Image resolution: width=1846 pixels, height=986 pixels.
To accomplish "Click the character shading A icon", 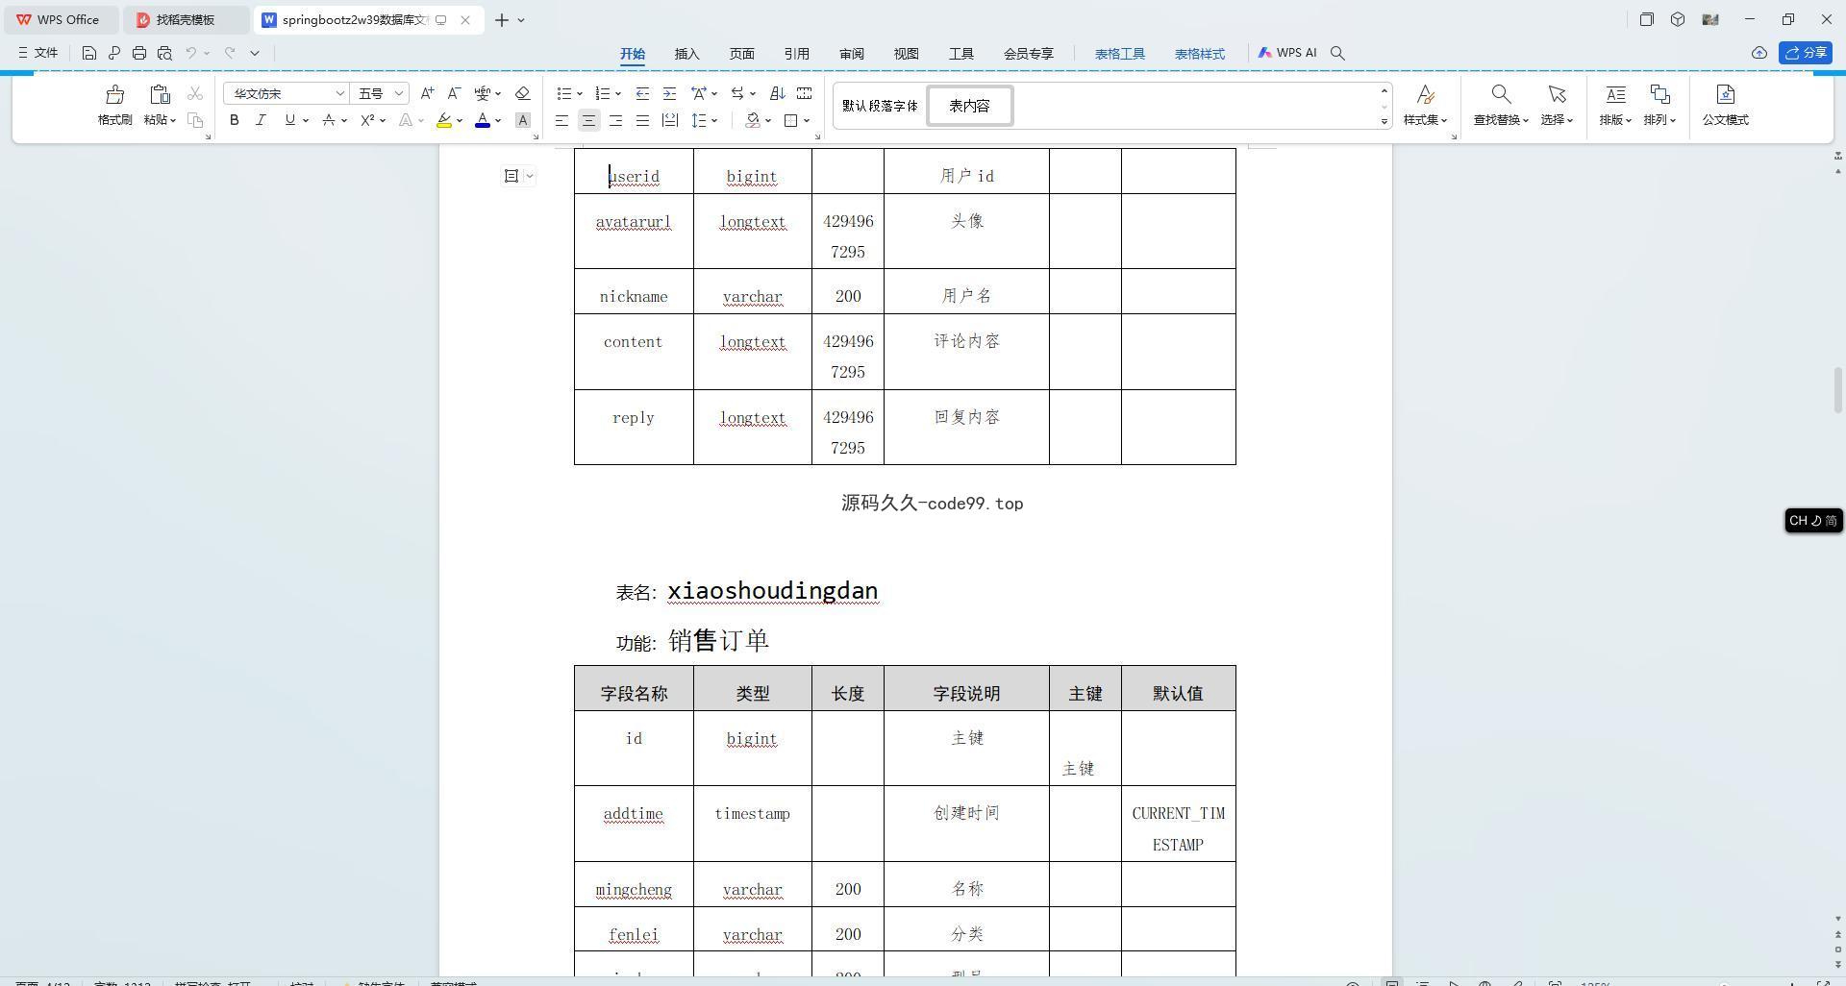I will coord(523,120).
